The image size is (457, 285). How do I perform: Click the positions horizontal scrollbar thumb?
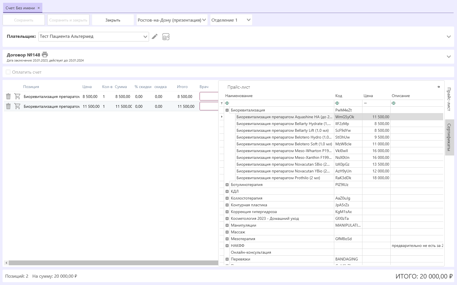(x=113, y=263)
